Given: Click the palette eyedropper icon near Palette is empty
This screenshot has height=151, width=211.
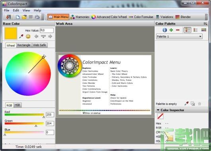Looking at the screenshot, I should [186, 103].
